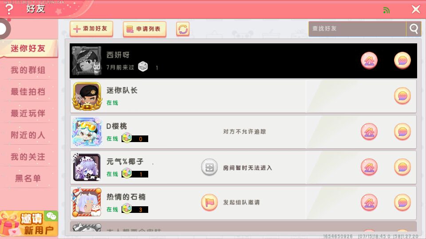Click the refresh friends list icon

coord(183,29)
